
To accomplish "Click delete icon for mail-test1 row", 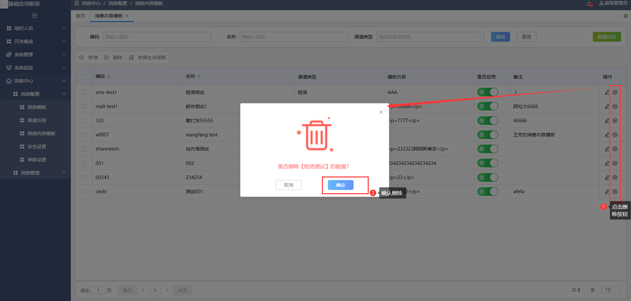I will [x=615, y=106].
